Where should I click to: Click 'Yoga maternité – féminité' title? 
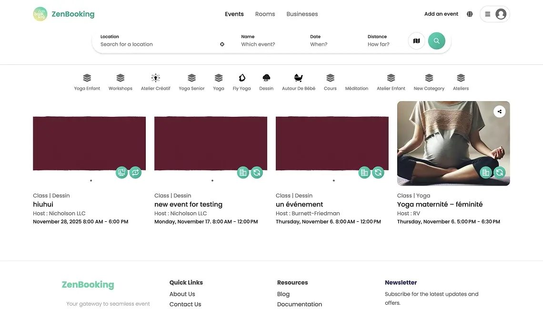point(440,205)
